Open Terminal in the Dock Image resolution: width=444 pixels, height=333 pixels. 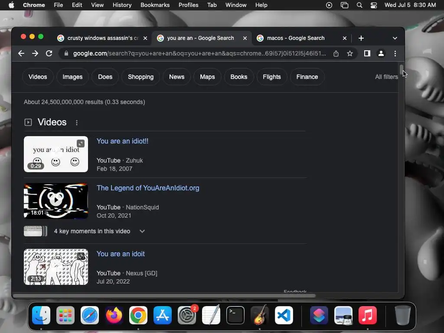(x=235, y=315)
